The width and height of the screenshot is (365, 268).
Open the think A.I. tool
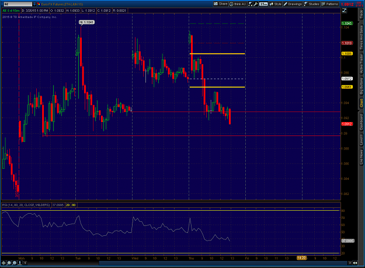tap(238, 4)
